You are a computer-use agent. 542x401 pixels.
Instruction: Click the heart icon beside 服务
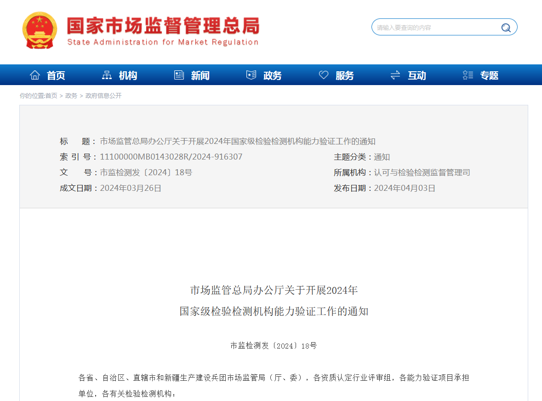[x=324, y=74]
